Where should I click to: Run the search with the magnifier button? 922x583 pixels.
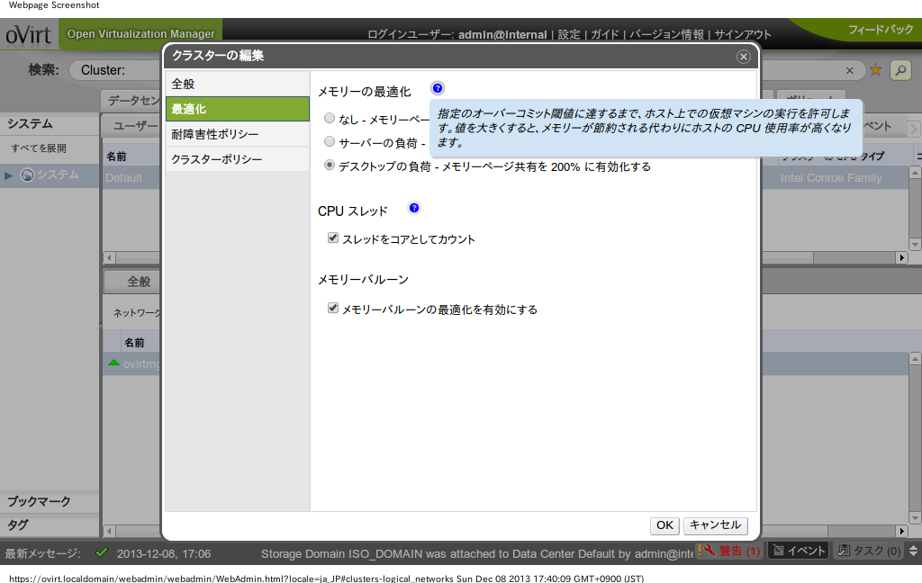click(x=899, y=69)
